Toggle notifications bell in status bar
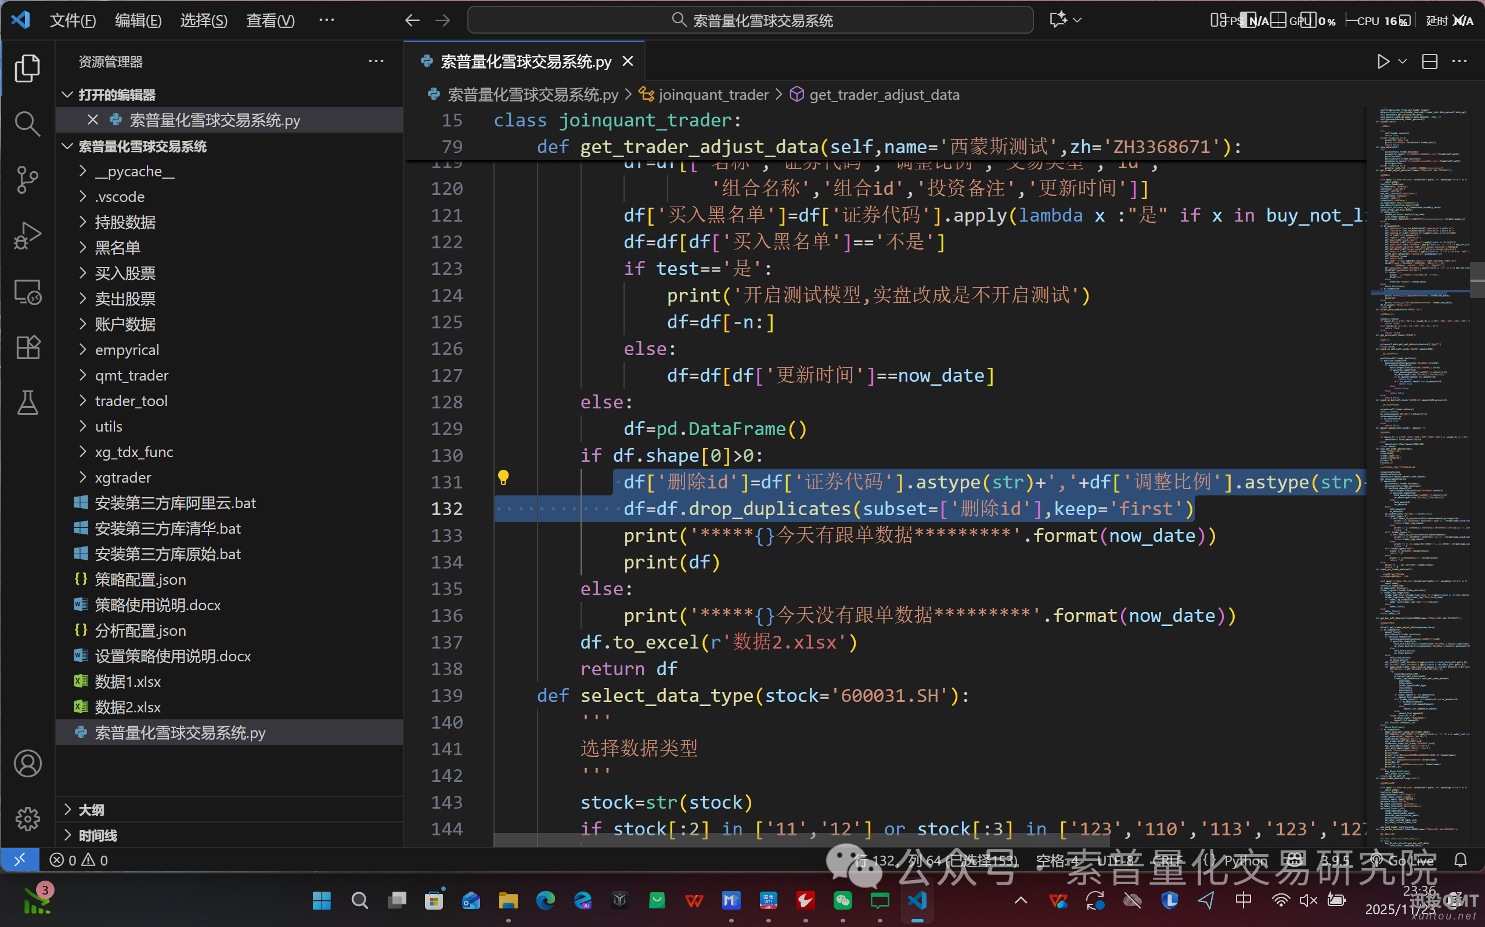Screen dimensions: 1485x927 point(1461,860)
